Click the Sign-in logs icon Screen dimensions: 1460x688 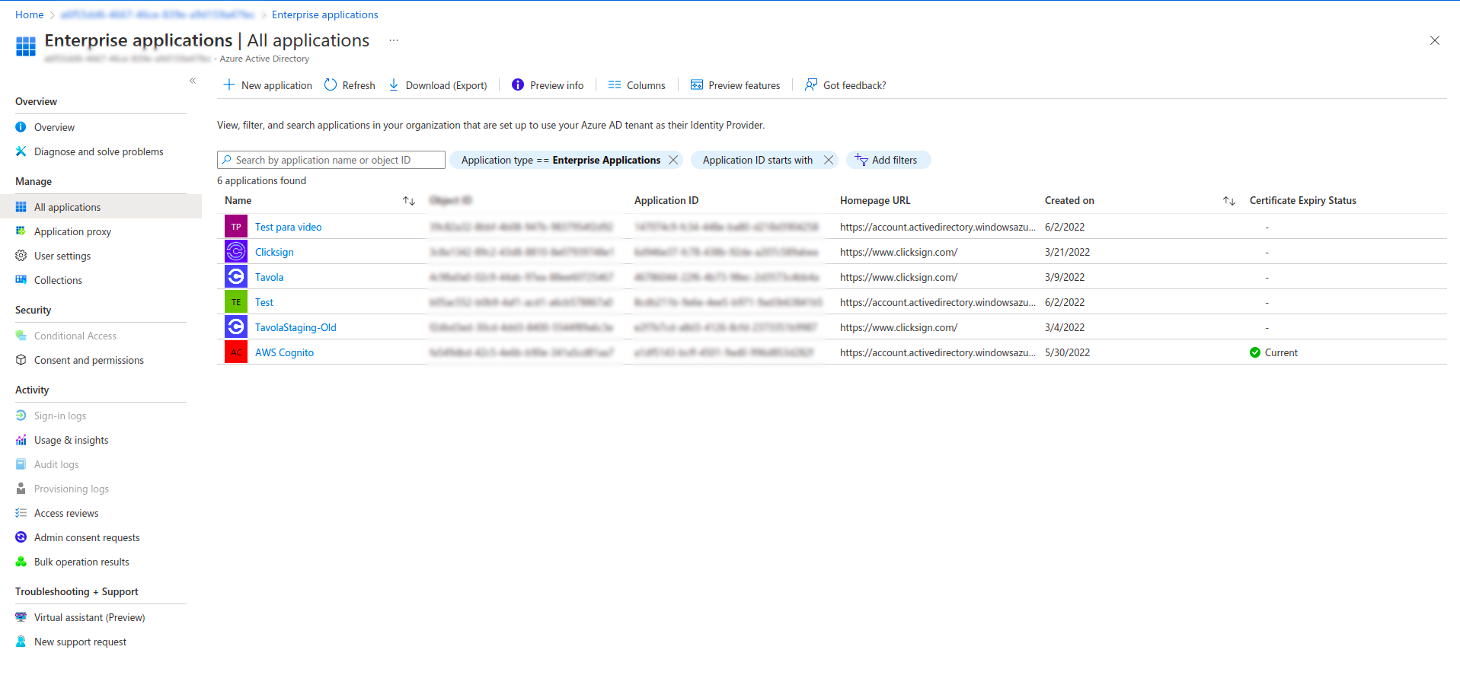(x=21, y=416)
